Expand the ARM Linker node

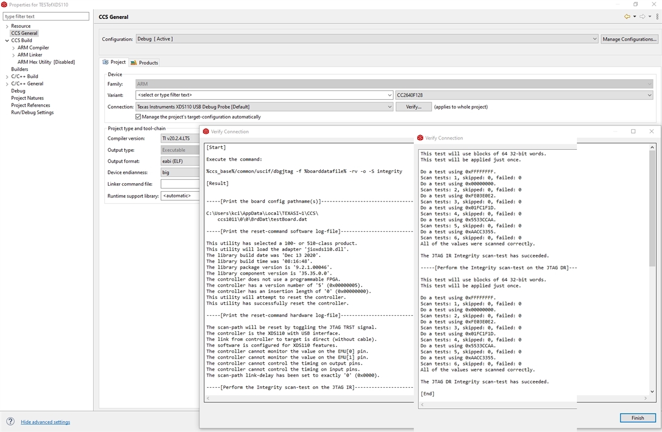13,55
